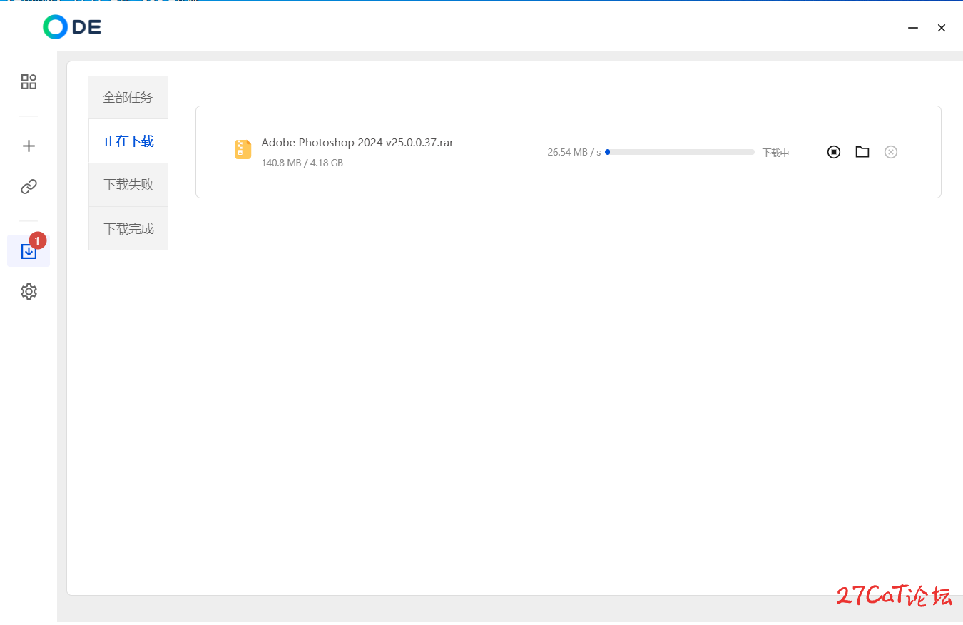Open the download manager icon with badge
This screenshot has height=625, width=963.
coord(29,251)
